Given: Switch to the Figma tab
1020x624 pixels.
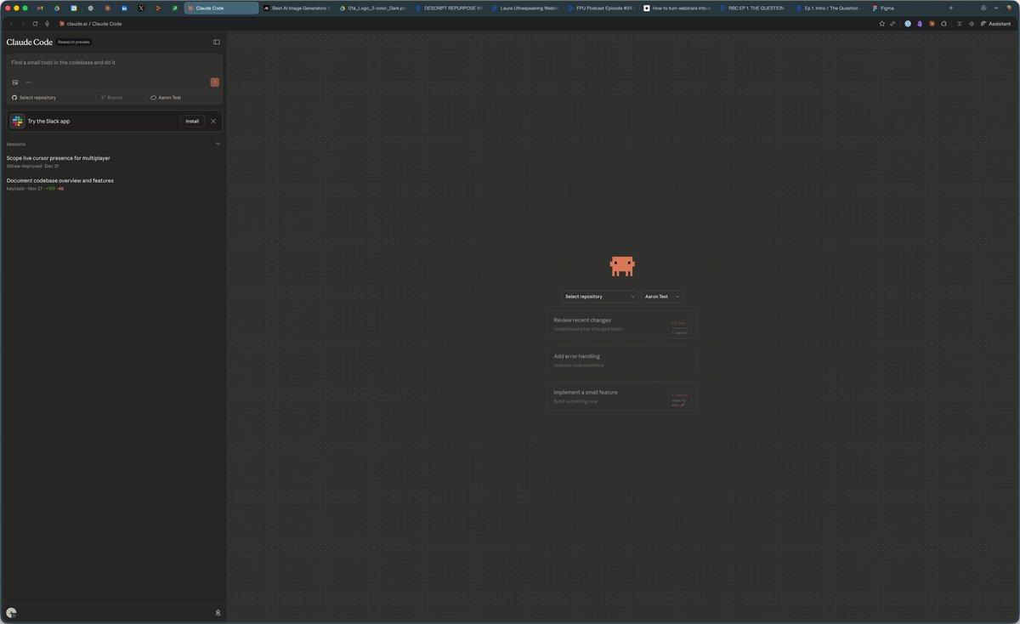Looking at the screenshot, I should pyautogui.click(x=905, y=8).
